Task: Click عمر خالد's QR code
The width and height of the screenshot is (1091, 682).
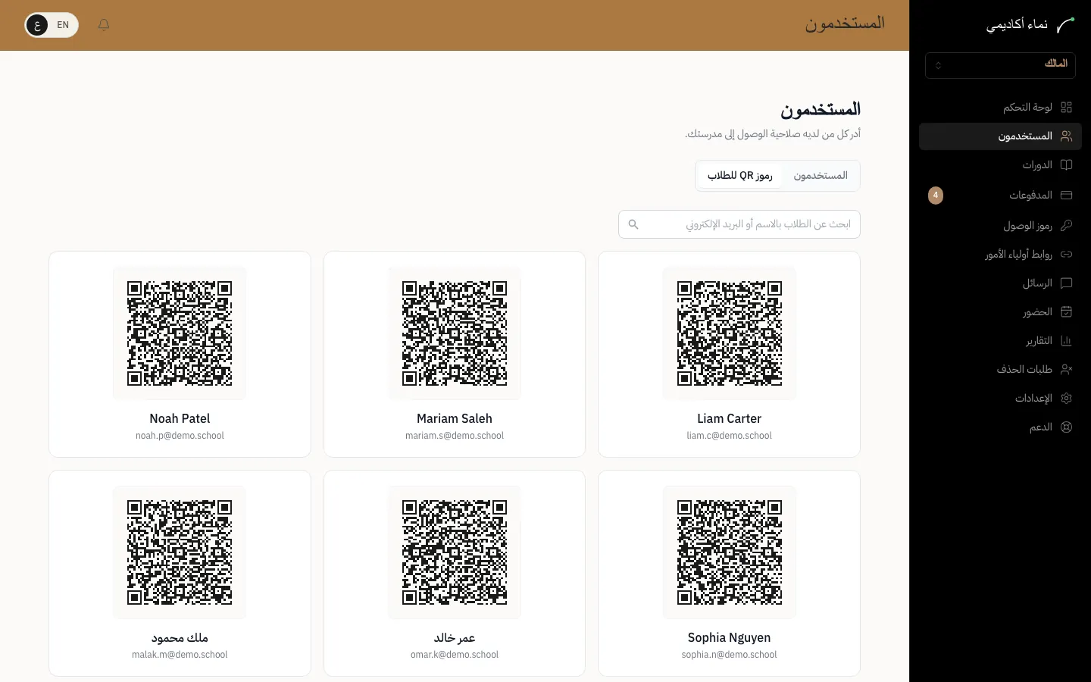Action: click(455, 552)
